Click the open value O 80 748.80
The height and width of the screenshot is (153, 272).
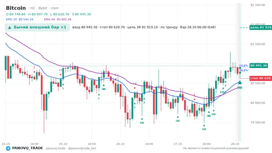click(16, 14)
